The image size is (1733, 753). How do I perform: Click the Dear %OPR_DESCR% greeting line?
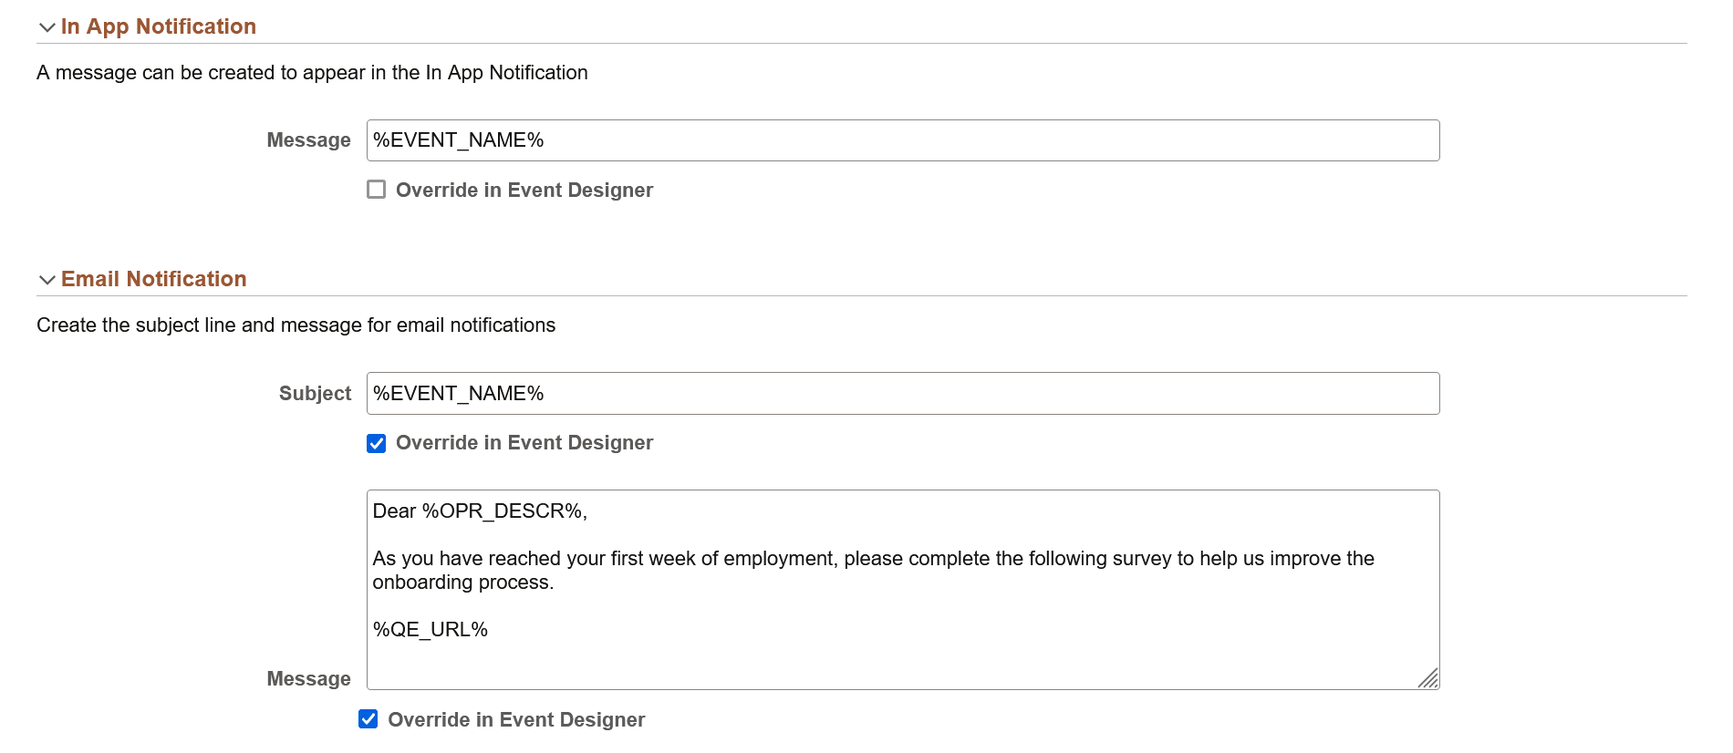click(x=479, y=512)
